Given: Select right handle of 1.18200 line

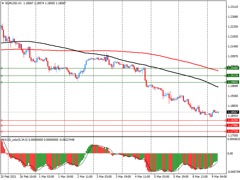Looking at the screenshot, I should [x=226, y=121].
